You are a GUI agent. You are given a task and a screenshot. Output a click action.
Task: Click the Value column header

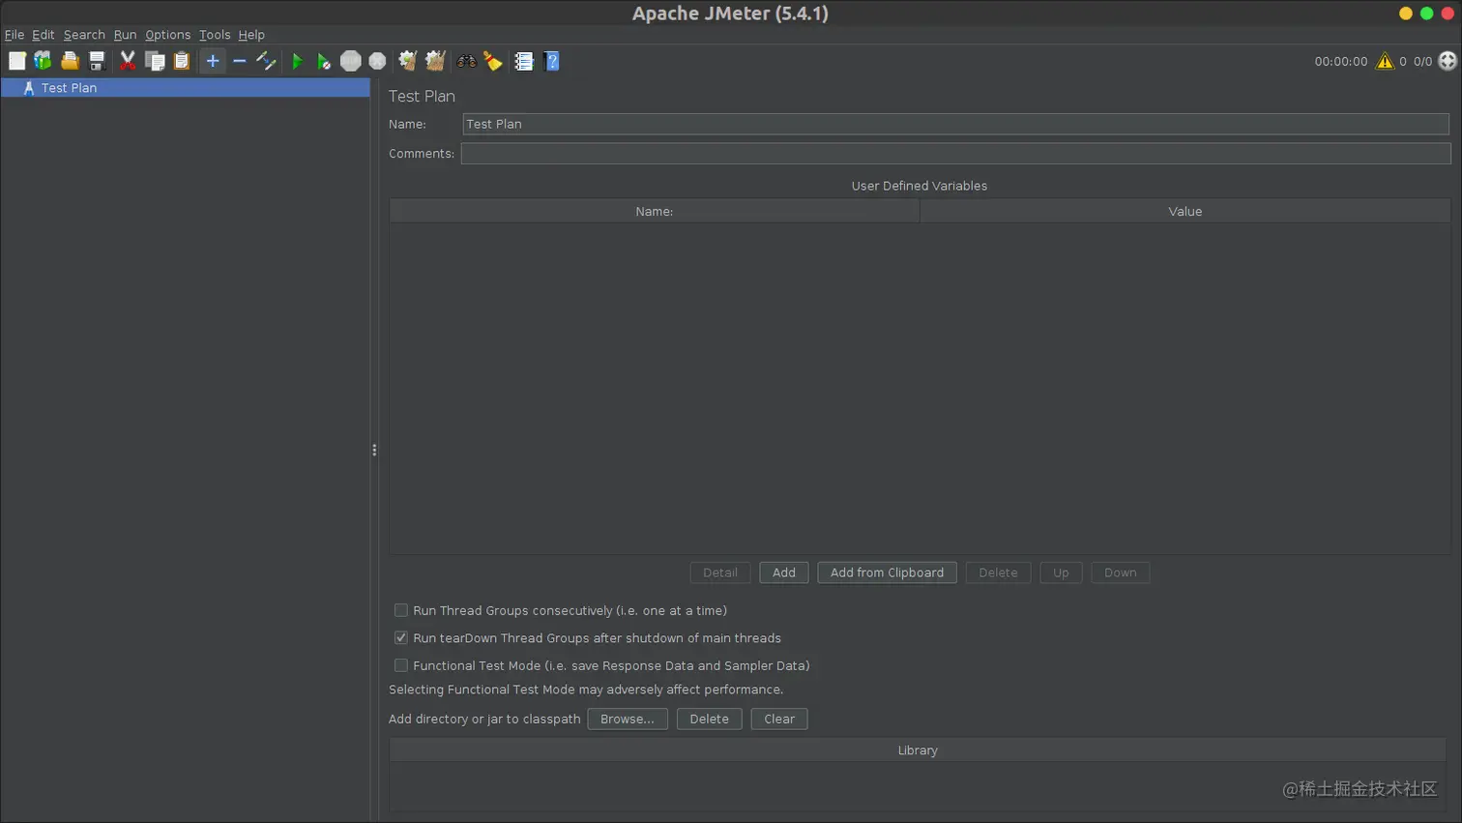coord(1185,211)
